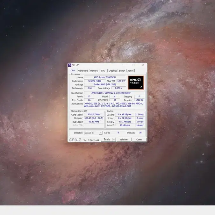The height and width of the screenshot is (215, 215).
Task: Open the About tab
Action: click(130, 71)
